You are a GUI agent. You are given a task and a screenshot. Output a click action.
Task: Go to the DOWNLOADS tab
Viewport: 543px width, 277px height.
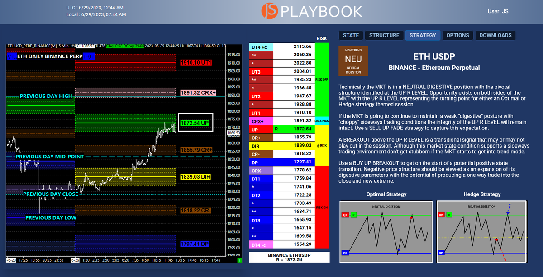pyautogui.click(x=495, y=35)
